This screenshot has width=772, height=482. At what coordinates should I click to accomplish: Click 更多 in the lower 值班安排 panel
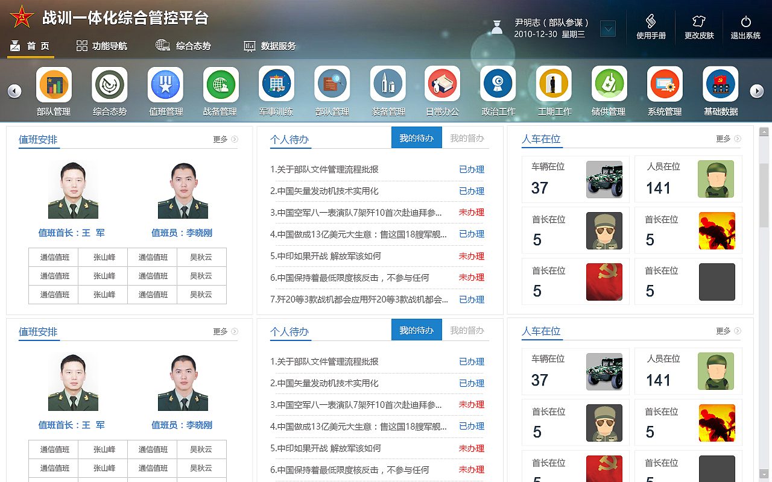pos(226,331)
